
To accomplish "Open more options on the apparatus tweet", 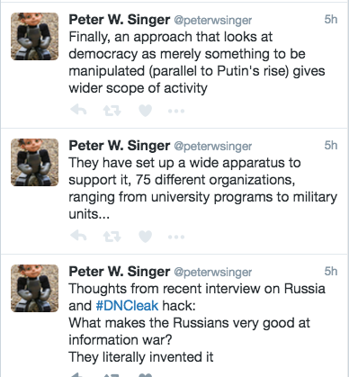I will click(x=176, y=238).
